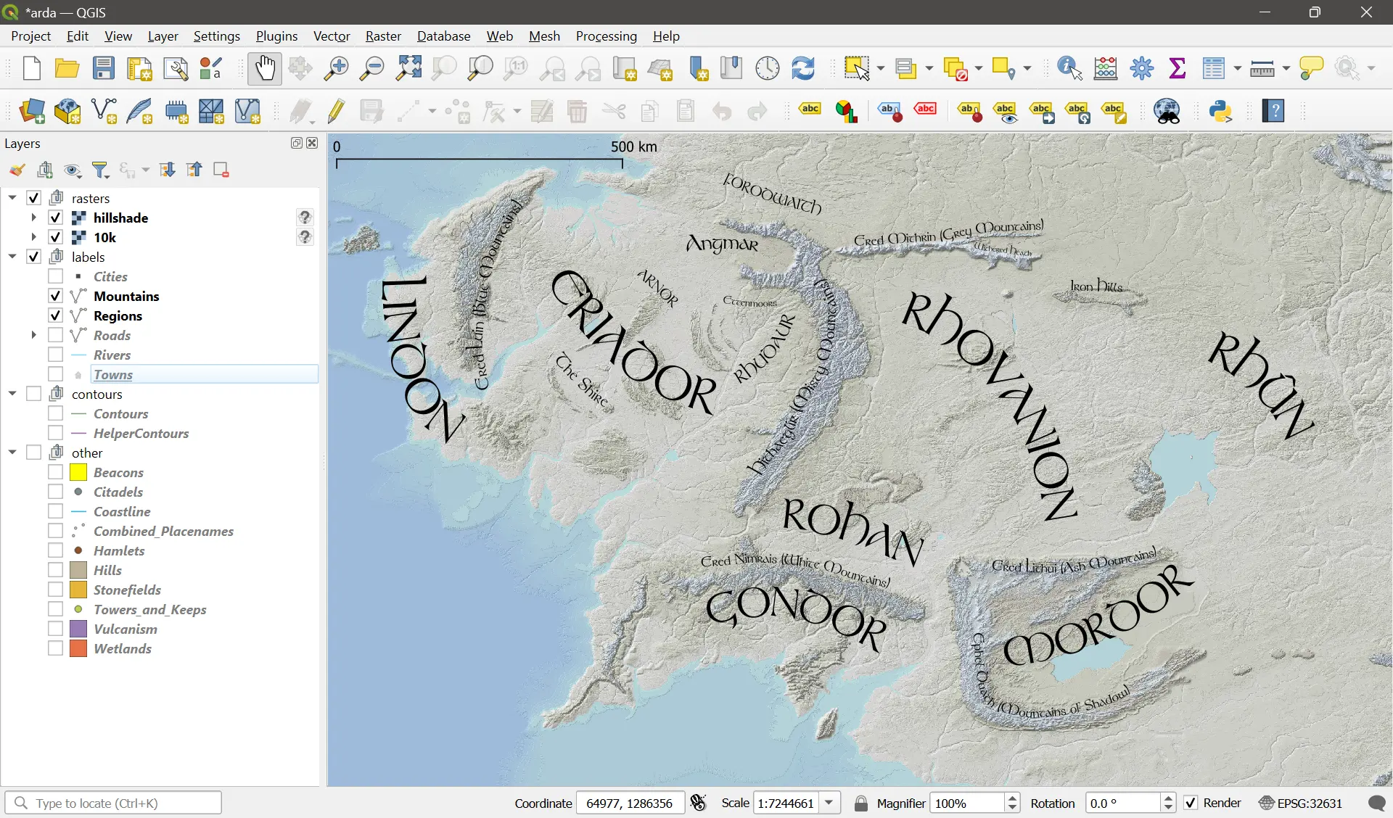
Task: Click the Layer Labeling Options abc icon
Action: coord(810,110)
